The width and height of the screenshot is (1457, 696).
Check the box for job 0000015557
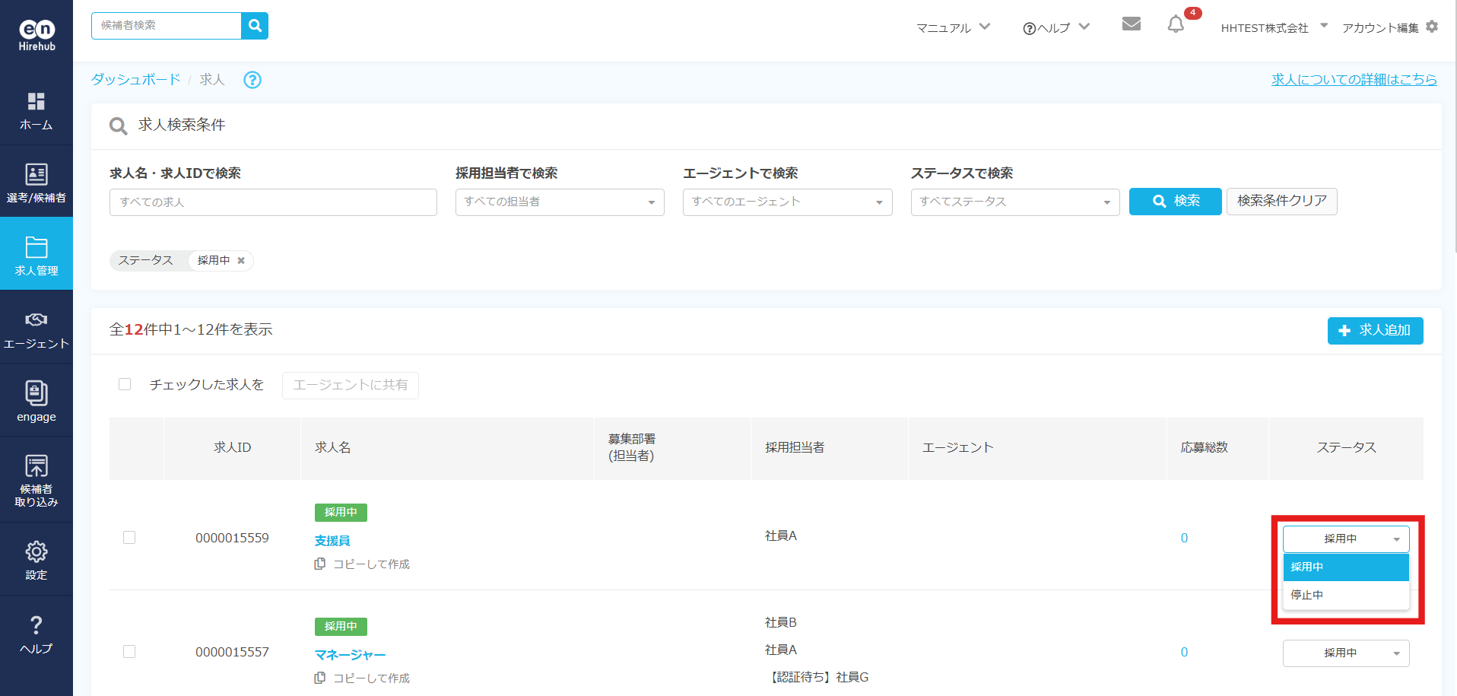click(x=129, y=652)
